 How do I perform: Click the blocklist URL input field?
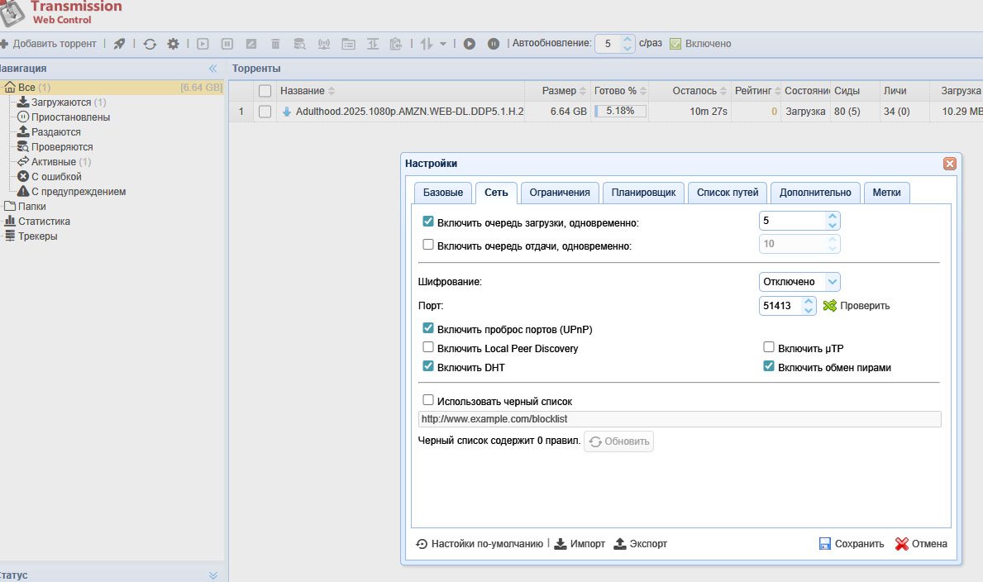point(680,419)
